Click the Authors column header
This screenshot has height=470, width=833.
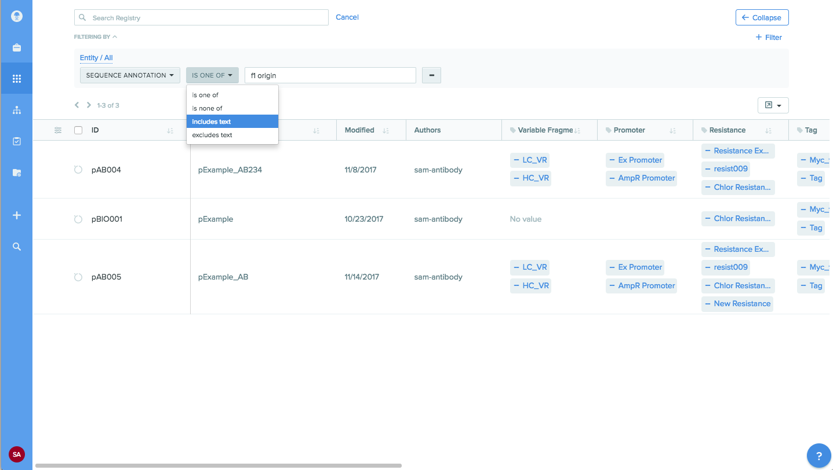(428, 130)
